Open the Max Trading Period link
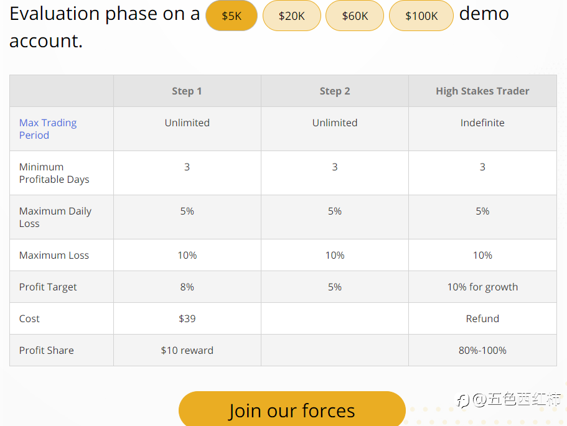The image size is (567, 426). (x=48, y=129)
